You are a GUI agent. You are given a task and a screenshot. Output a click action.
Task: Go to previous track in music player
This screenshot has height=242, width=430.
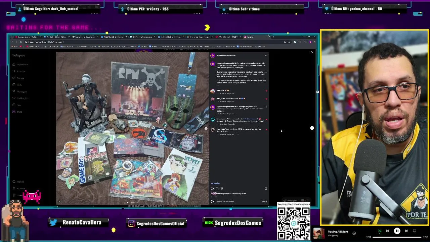coord(388,231)
